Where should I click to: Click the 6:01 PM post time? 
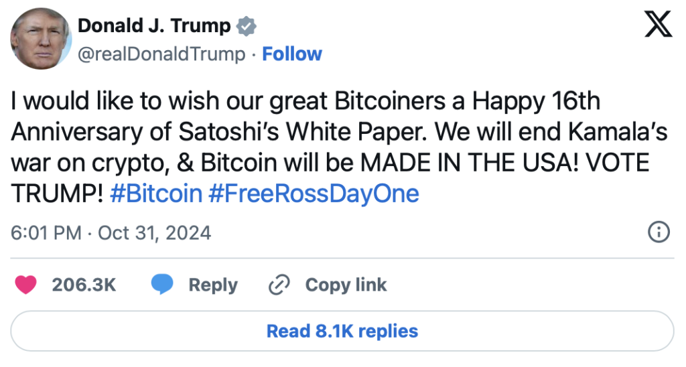pyautogui.click(x=46, y=233)
